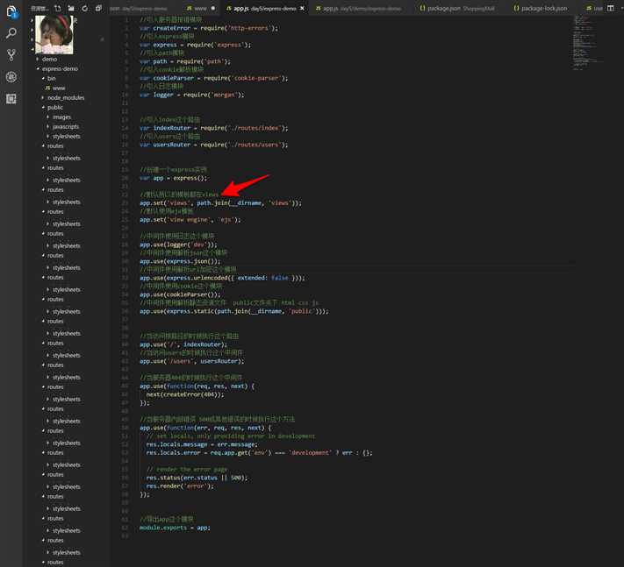Image resolution: width=624 pixels, height=567 pixels.
Task: Select the express-demo folder
Action: 60,68
